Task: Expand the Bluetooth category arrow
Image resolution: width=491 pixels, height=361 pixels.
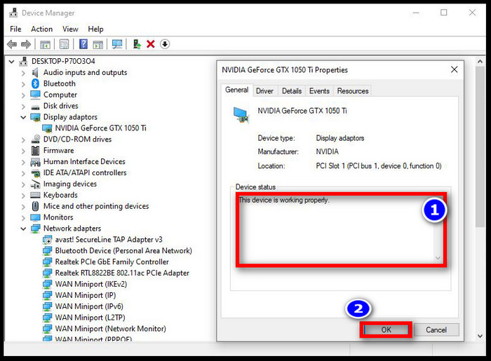Action: [23, 84]
